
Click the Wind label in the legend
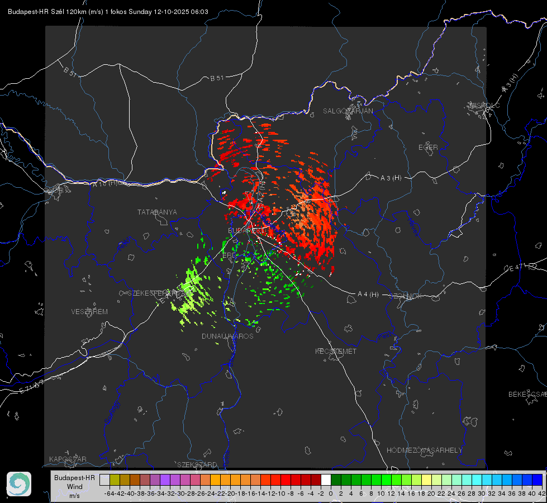click(x=74, y=487)
